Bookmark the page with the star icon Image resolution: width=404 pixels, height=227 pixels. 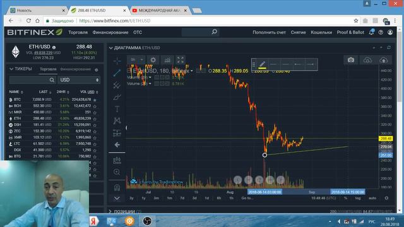(356, 21)
